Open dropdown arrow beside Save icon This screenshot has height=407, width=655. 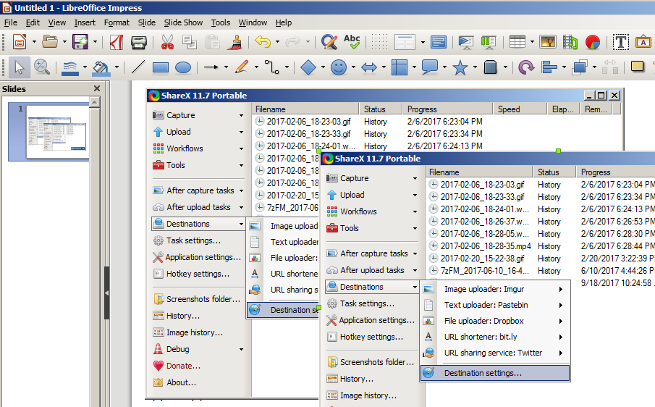coord(96,42)
